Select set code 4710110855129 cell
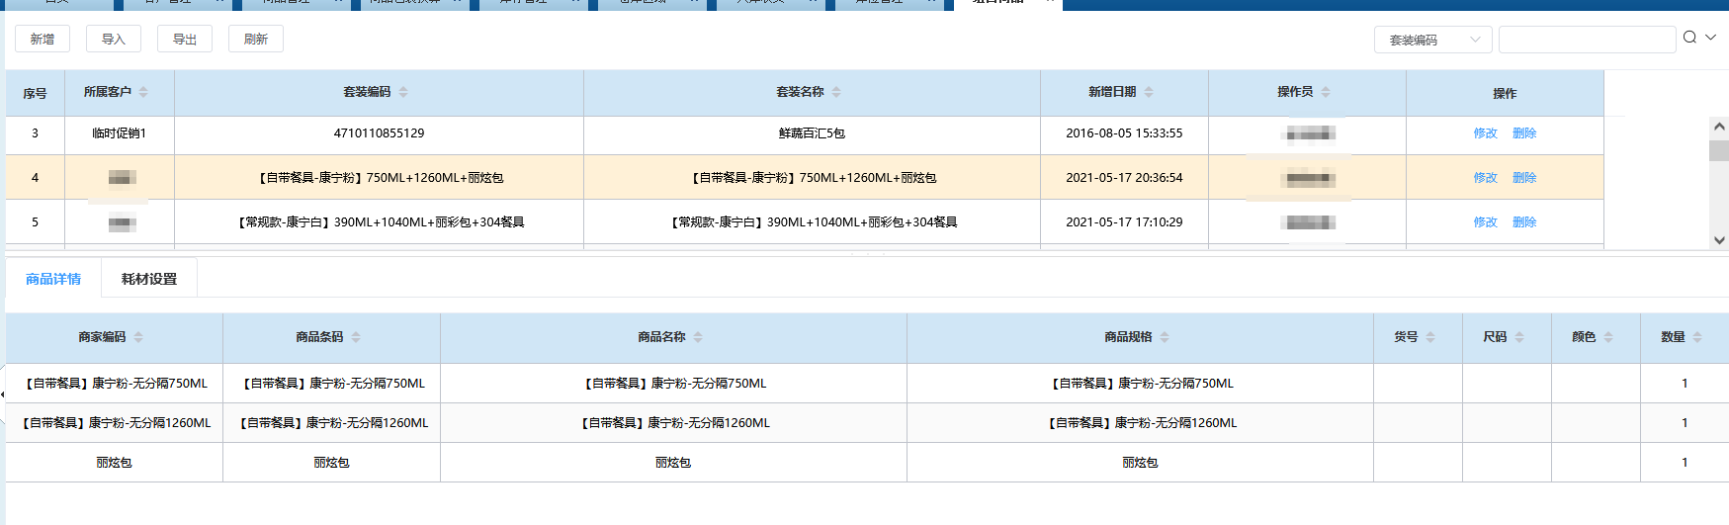This screenshot has width=1729, height=525. pos(379,133)
